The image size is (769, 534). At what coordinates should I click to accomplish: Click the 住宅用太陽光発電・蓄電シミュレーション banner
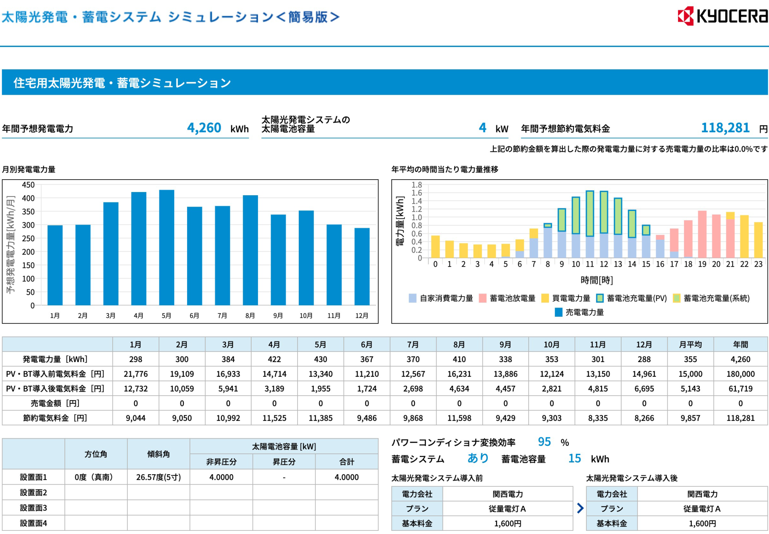pyautogui.click(x=385, y=82)
